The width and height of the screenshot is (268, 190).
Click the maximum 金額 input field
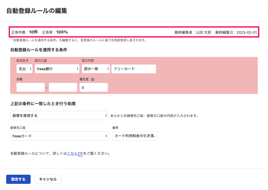click(63, 87)
